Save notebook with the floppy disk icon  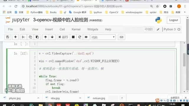[8, 37]
